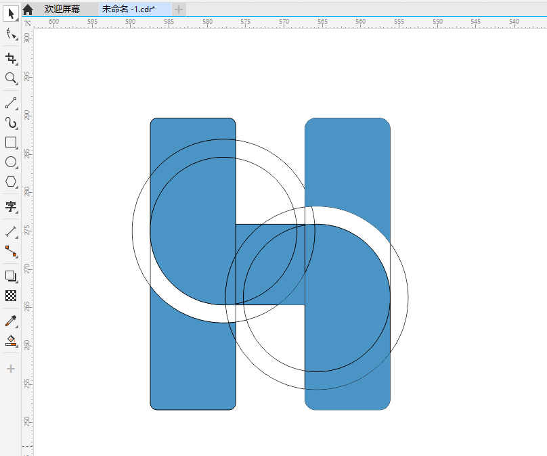Image resolution: width=547 pixels, height=456 pixels.
Task: Select the Freehand line tool
Action: point(11,104)
